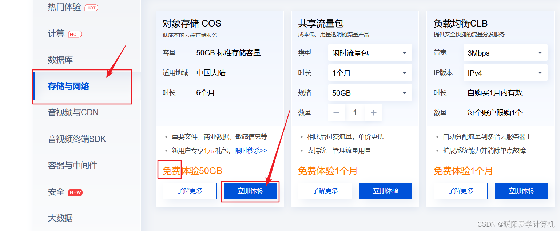This screenshot has height=231, width=560.
Task: Click 立即体验 on the 对象存储 COS card
Action: (x=250, y=190)
